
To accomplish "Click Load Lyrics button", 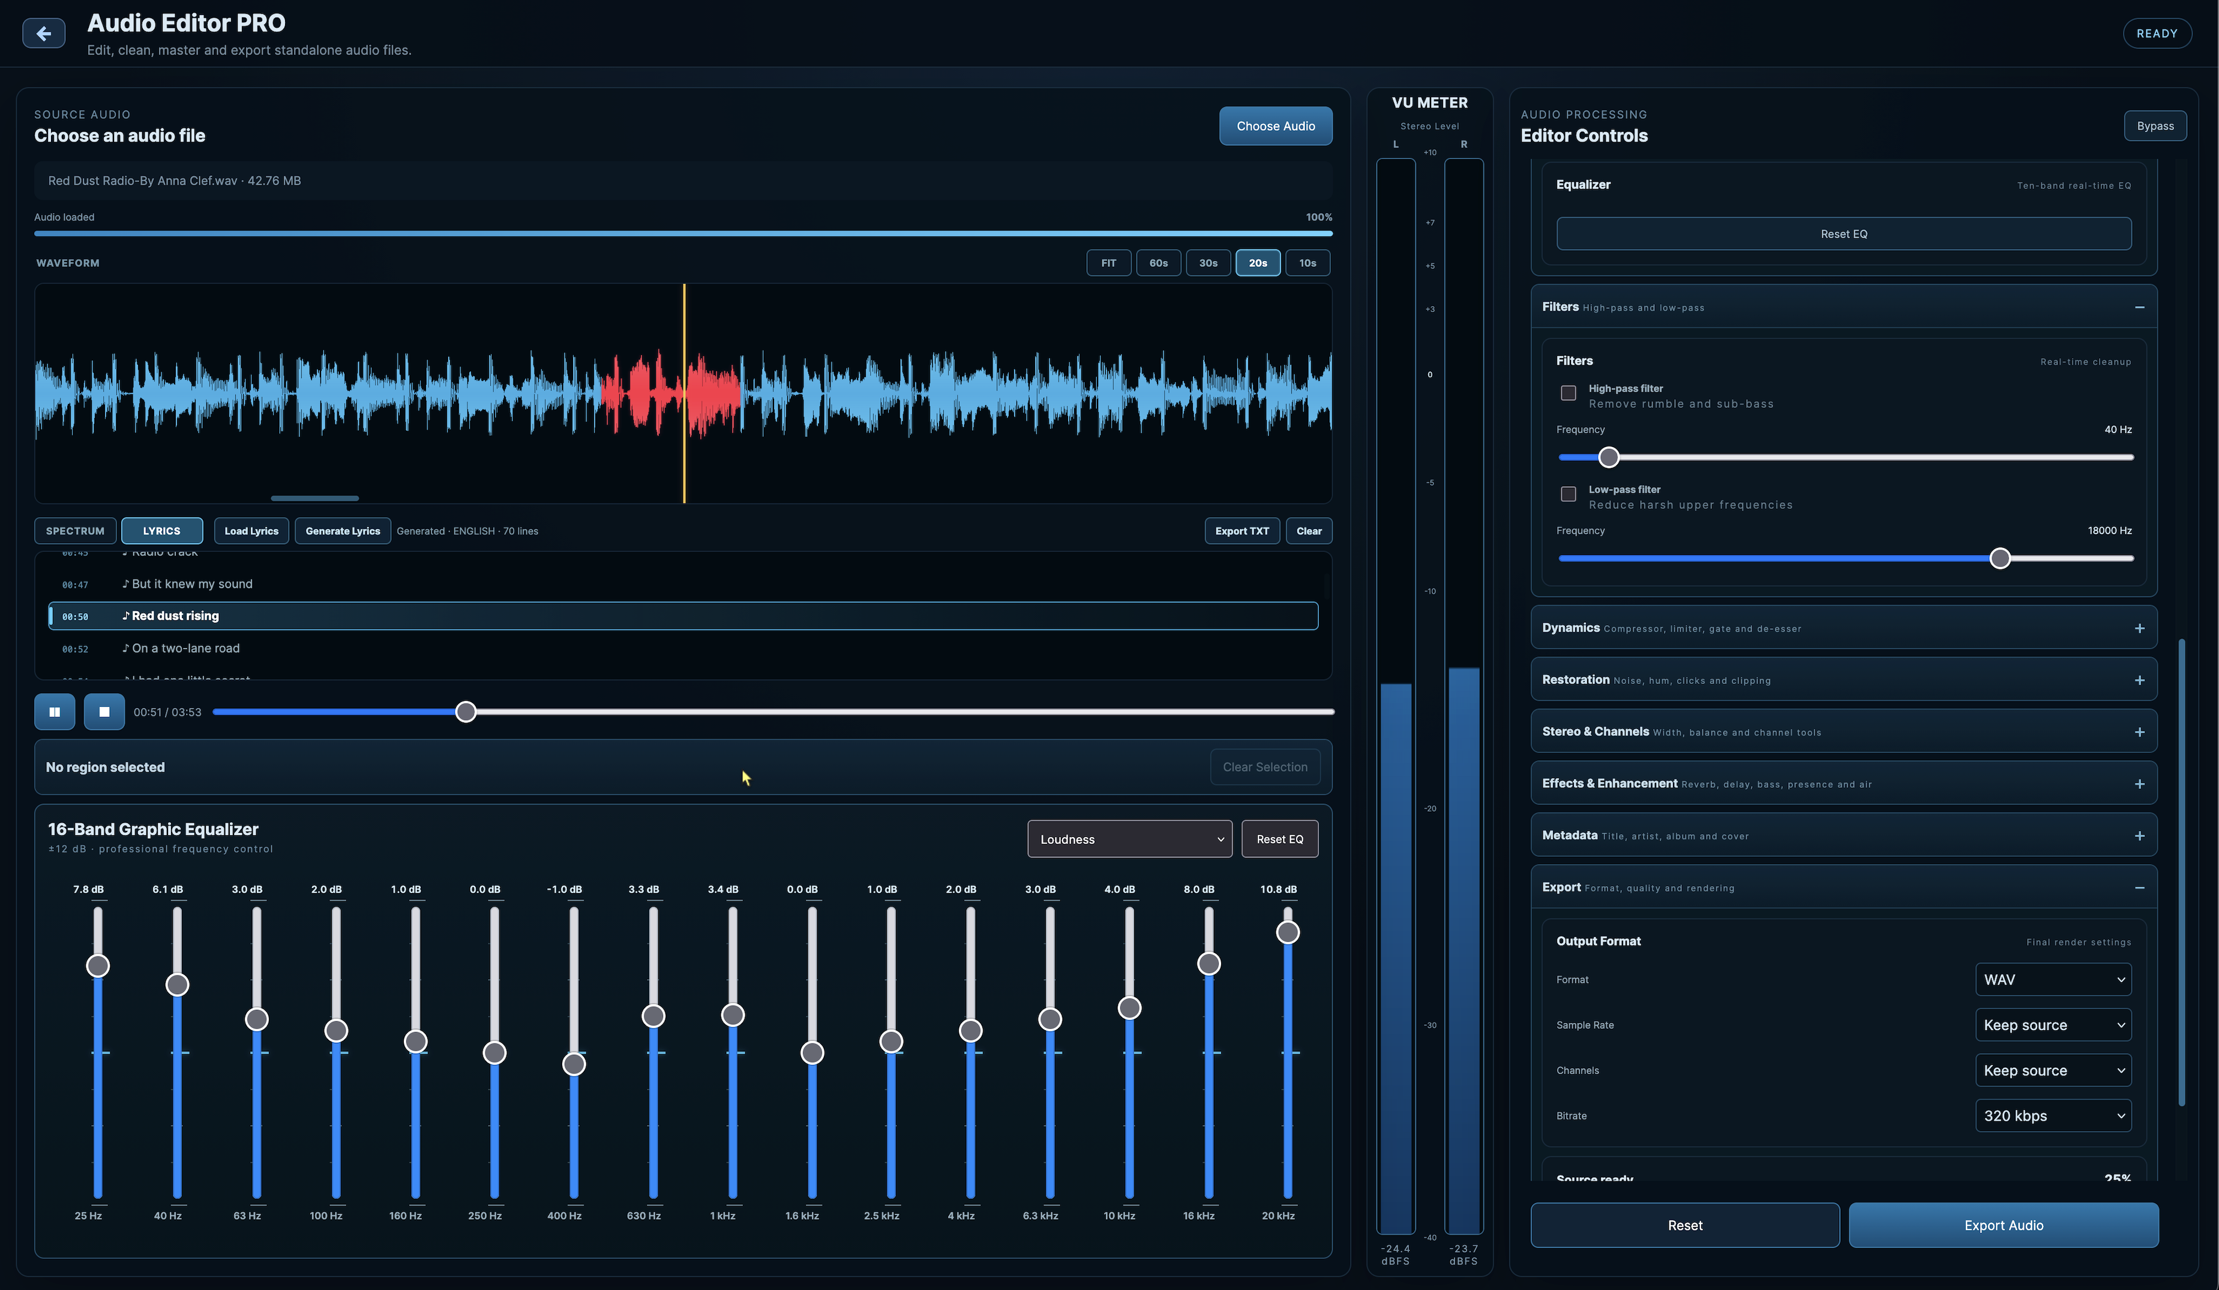I will (x=251, y=531).
